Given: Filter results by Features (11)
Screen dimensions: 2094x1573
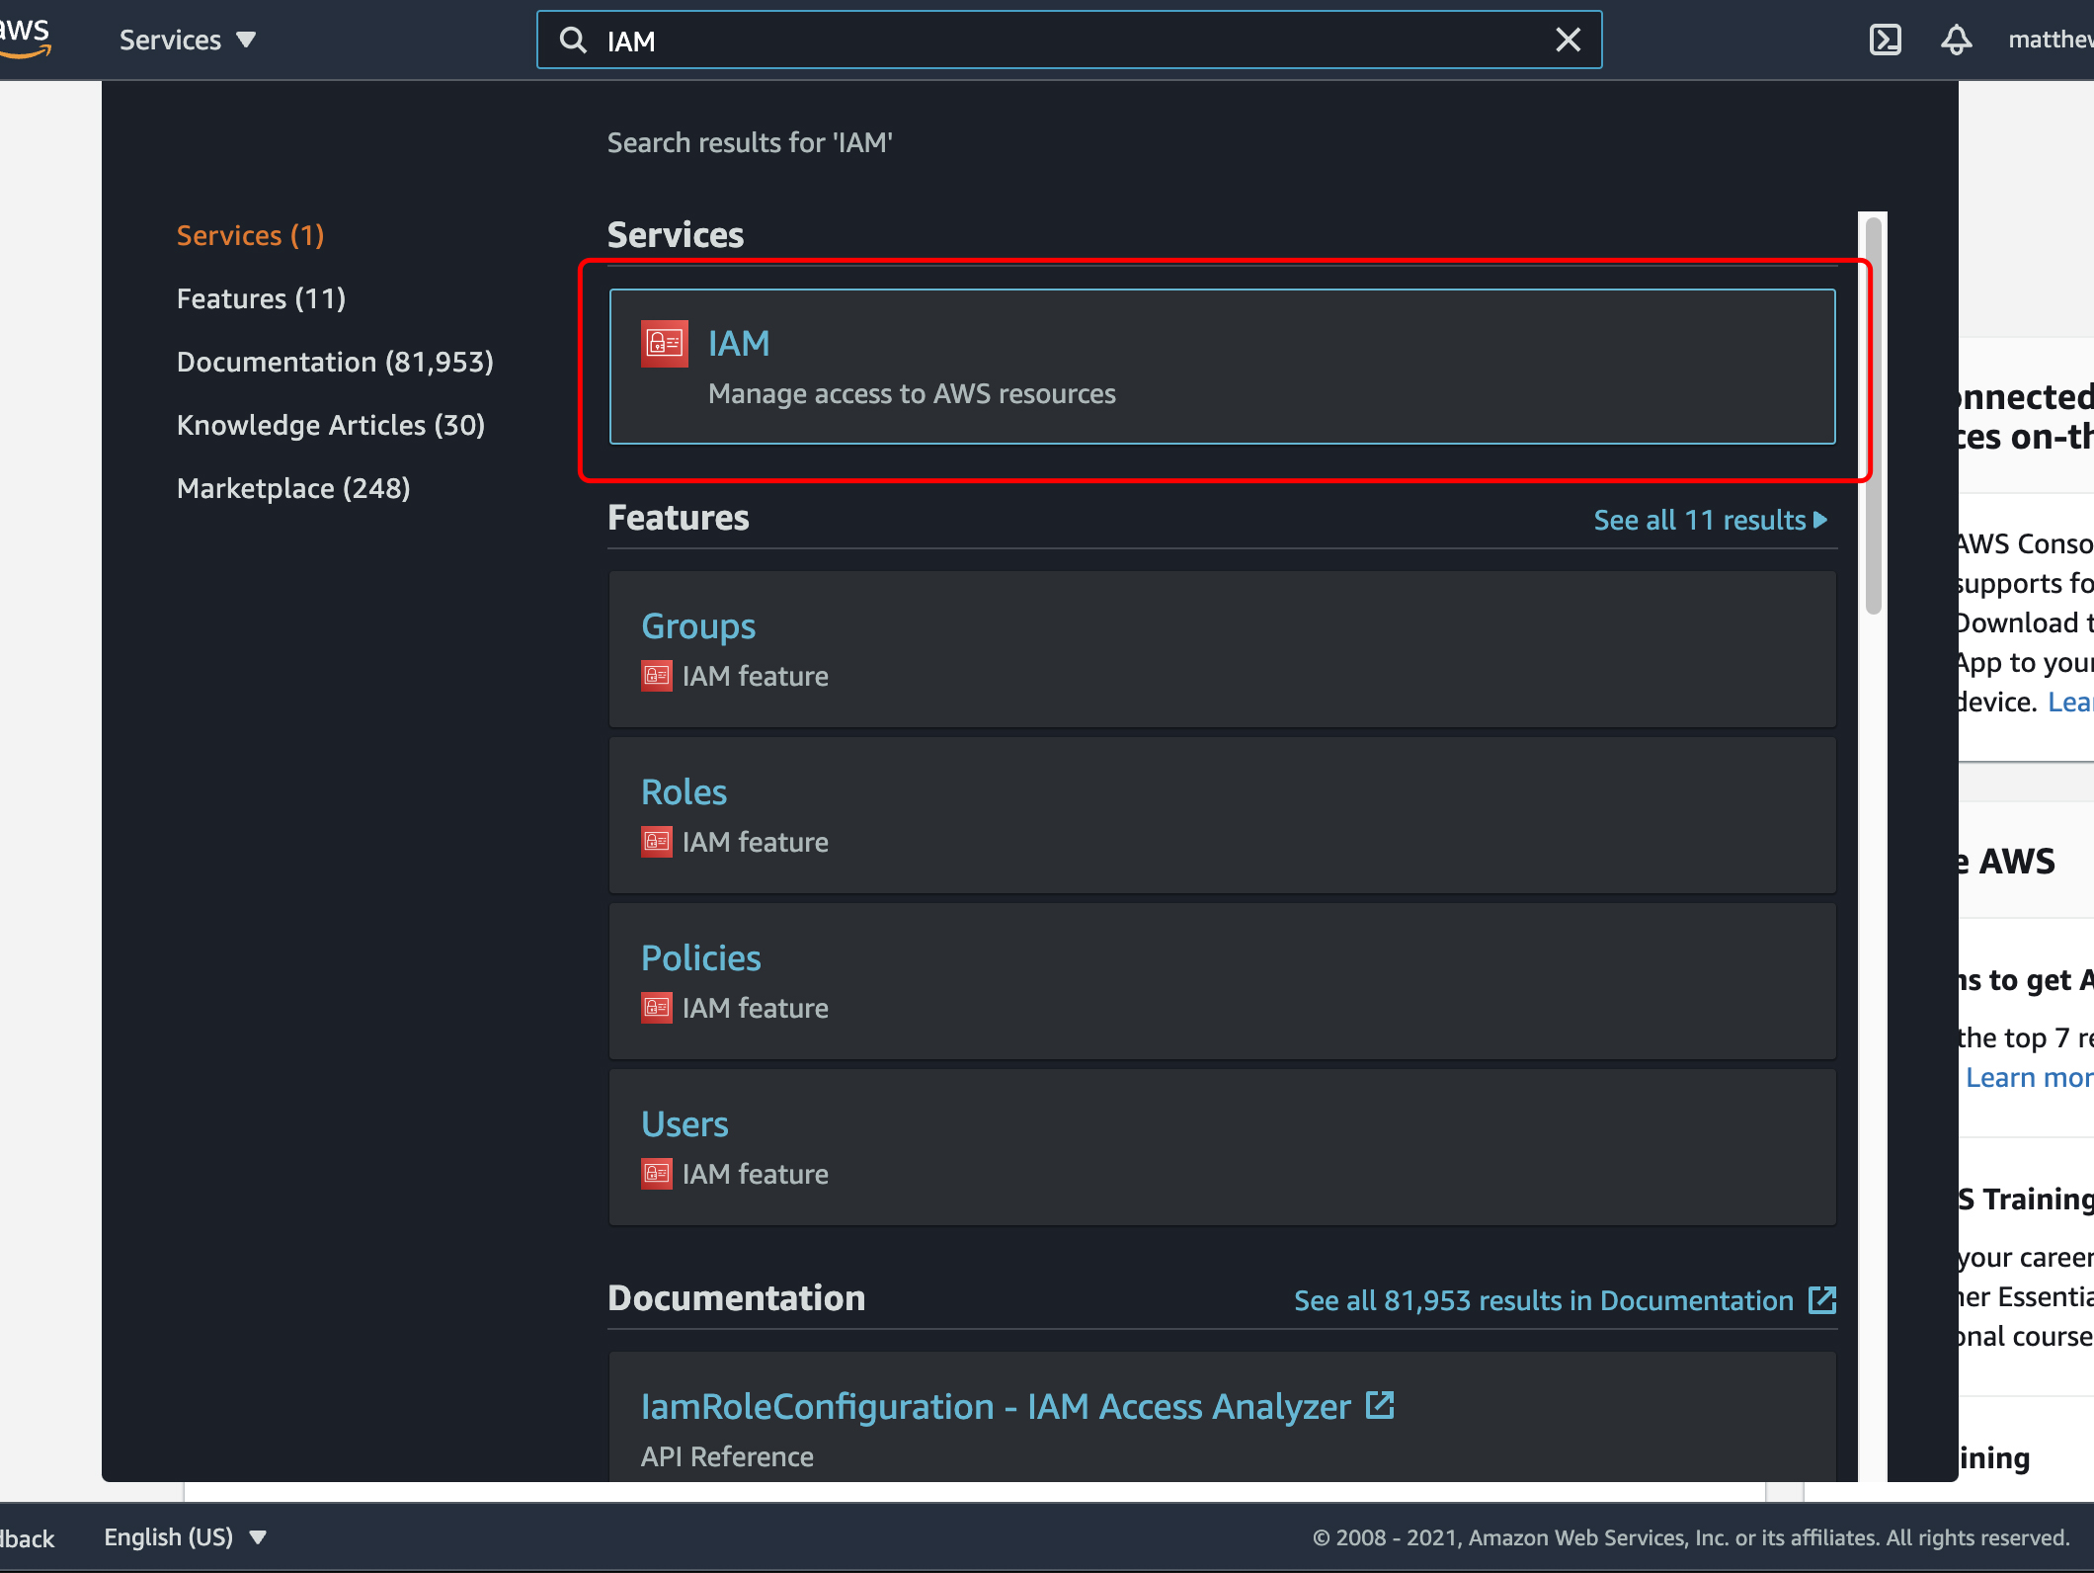Looking at the screenshot, I should tap(261, 298).
